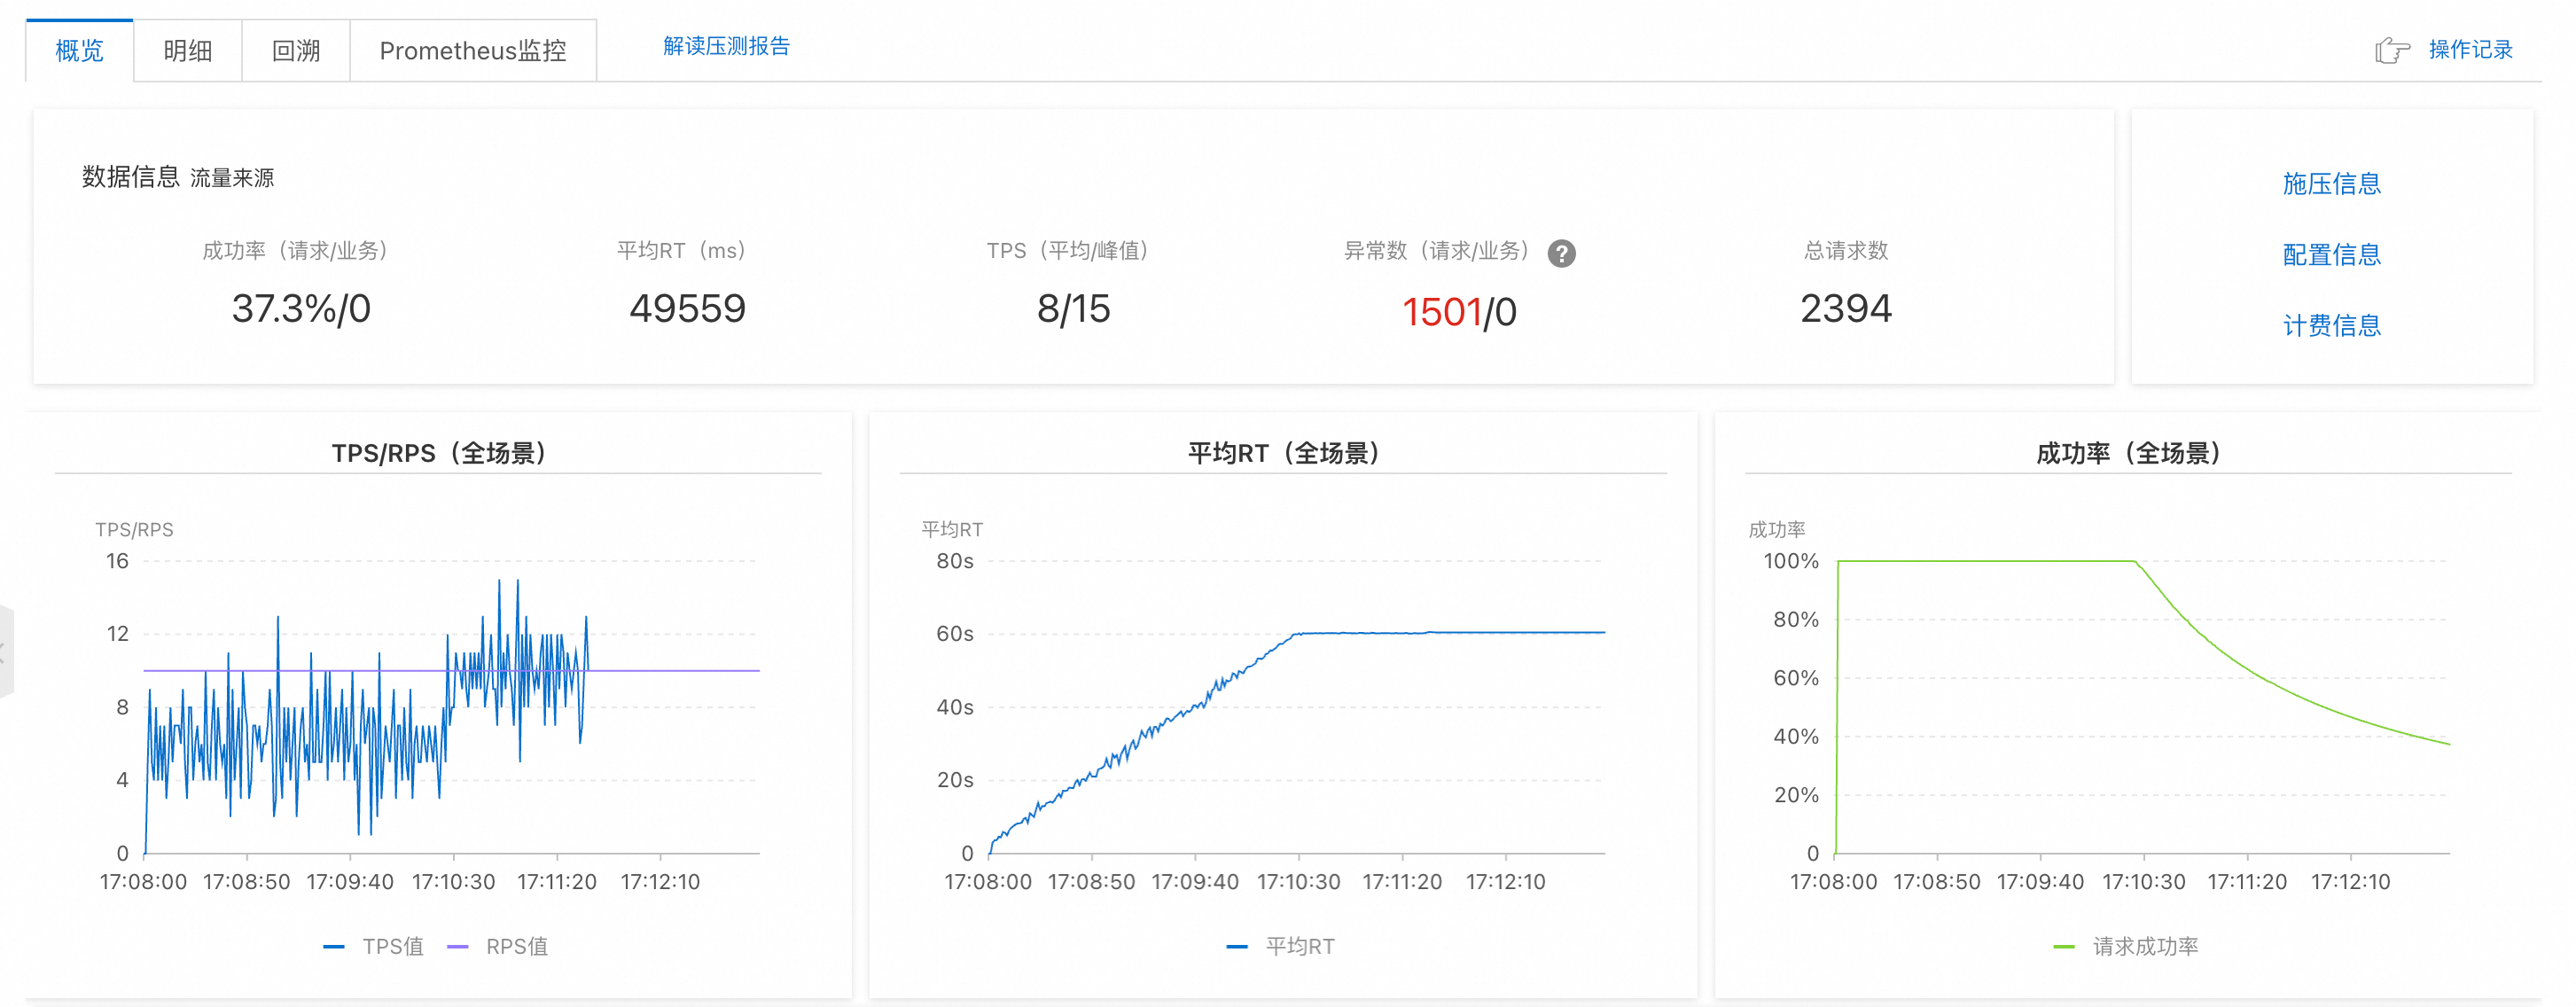The image size is (2576, 1007).
Task: Open the Prometheus监控 tab
Action: 473,51
